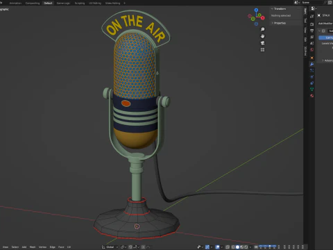Open the Modifier properties wrench tab
The image size is (333, 250).
click(x=312, y=64)
